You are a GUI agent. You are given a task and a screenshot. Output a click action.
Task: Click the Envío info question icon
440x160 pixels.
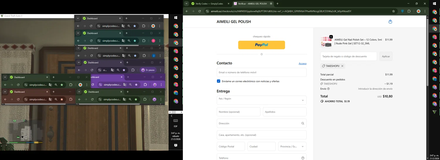point(328,89)
